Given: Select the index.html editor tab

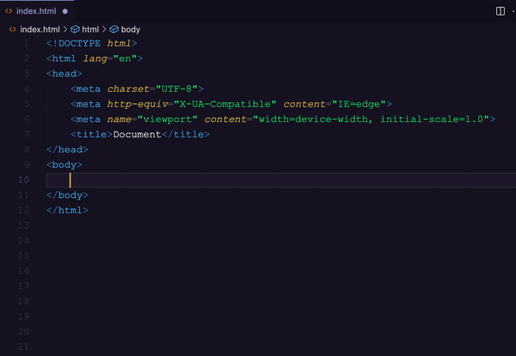Looking at the screenshot, I should (36, 11).
